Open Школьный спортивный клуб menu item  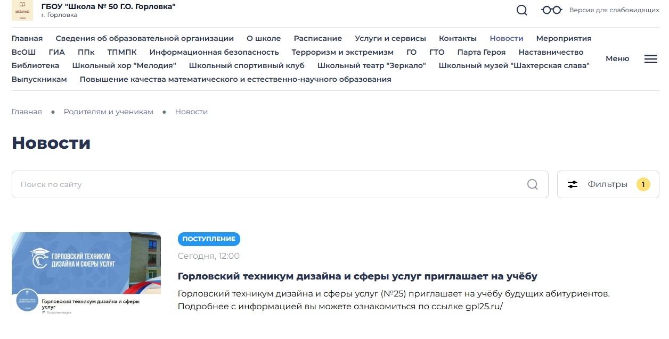[247, 65]
